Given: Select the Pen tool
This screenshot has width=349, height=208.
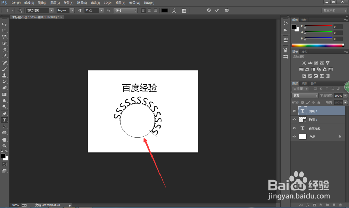Looking at the screenshot, I should click(x=4, y=114).
